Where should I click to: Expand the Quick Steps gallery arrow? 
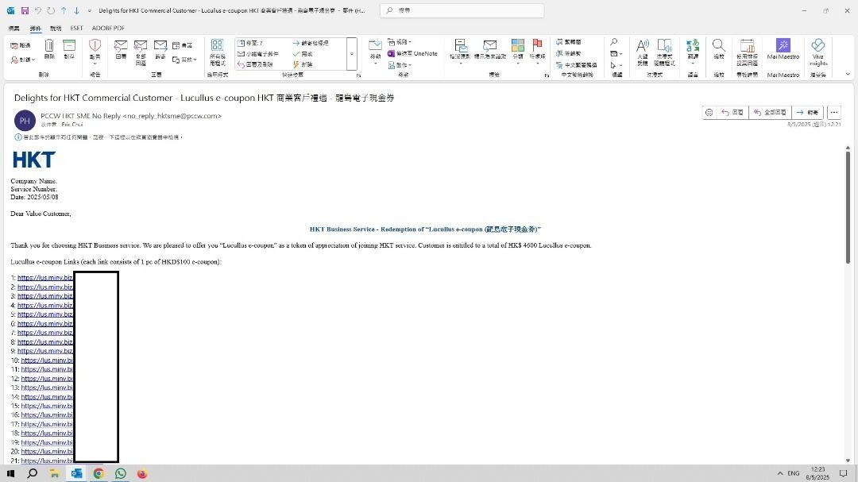click(352, 54)
